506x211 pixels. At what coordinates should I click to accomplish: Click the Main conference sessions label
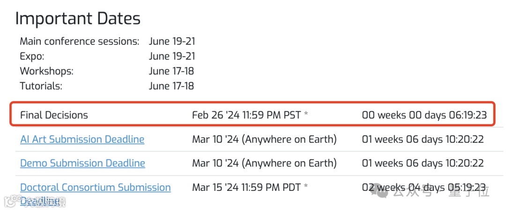pos(79,41)
